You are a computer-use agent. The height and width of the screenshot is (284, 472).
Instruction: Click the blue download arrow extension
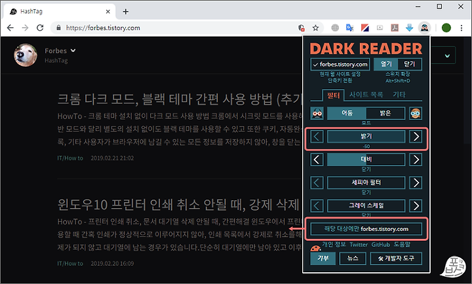click(409, 28)
